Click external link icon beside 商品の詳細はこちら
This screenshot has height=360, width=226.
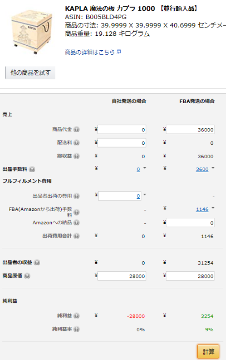118,52
